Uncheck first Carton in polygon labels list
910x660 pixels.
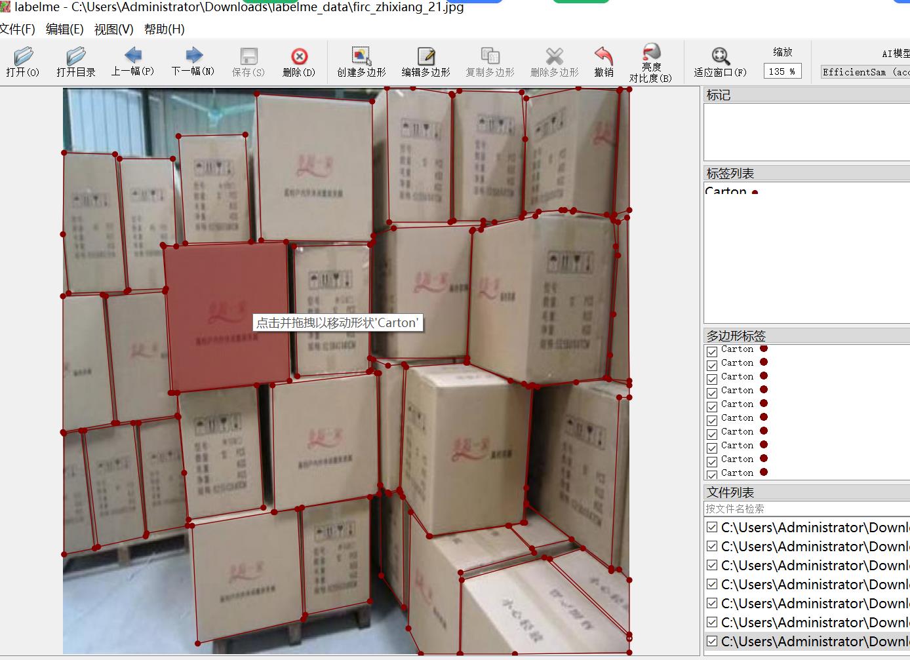coord(712,351)
